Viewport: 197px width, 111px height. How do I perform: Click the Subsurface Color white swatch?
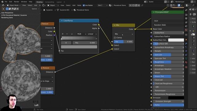click(x=176, y=40)
